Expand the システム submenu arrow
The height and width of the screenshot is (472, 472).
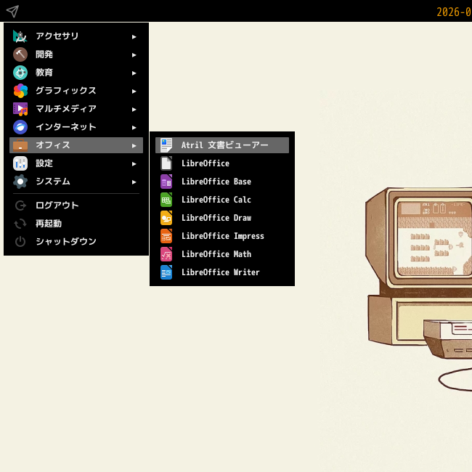(x=134, y=182)
